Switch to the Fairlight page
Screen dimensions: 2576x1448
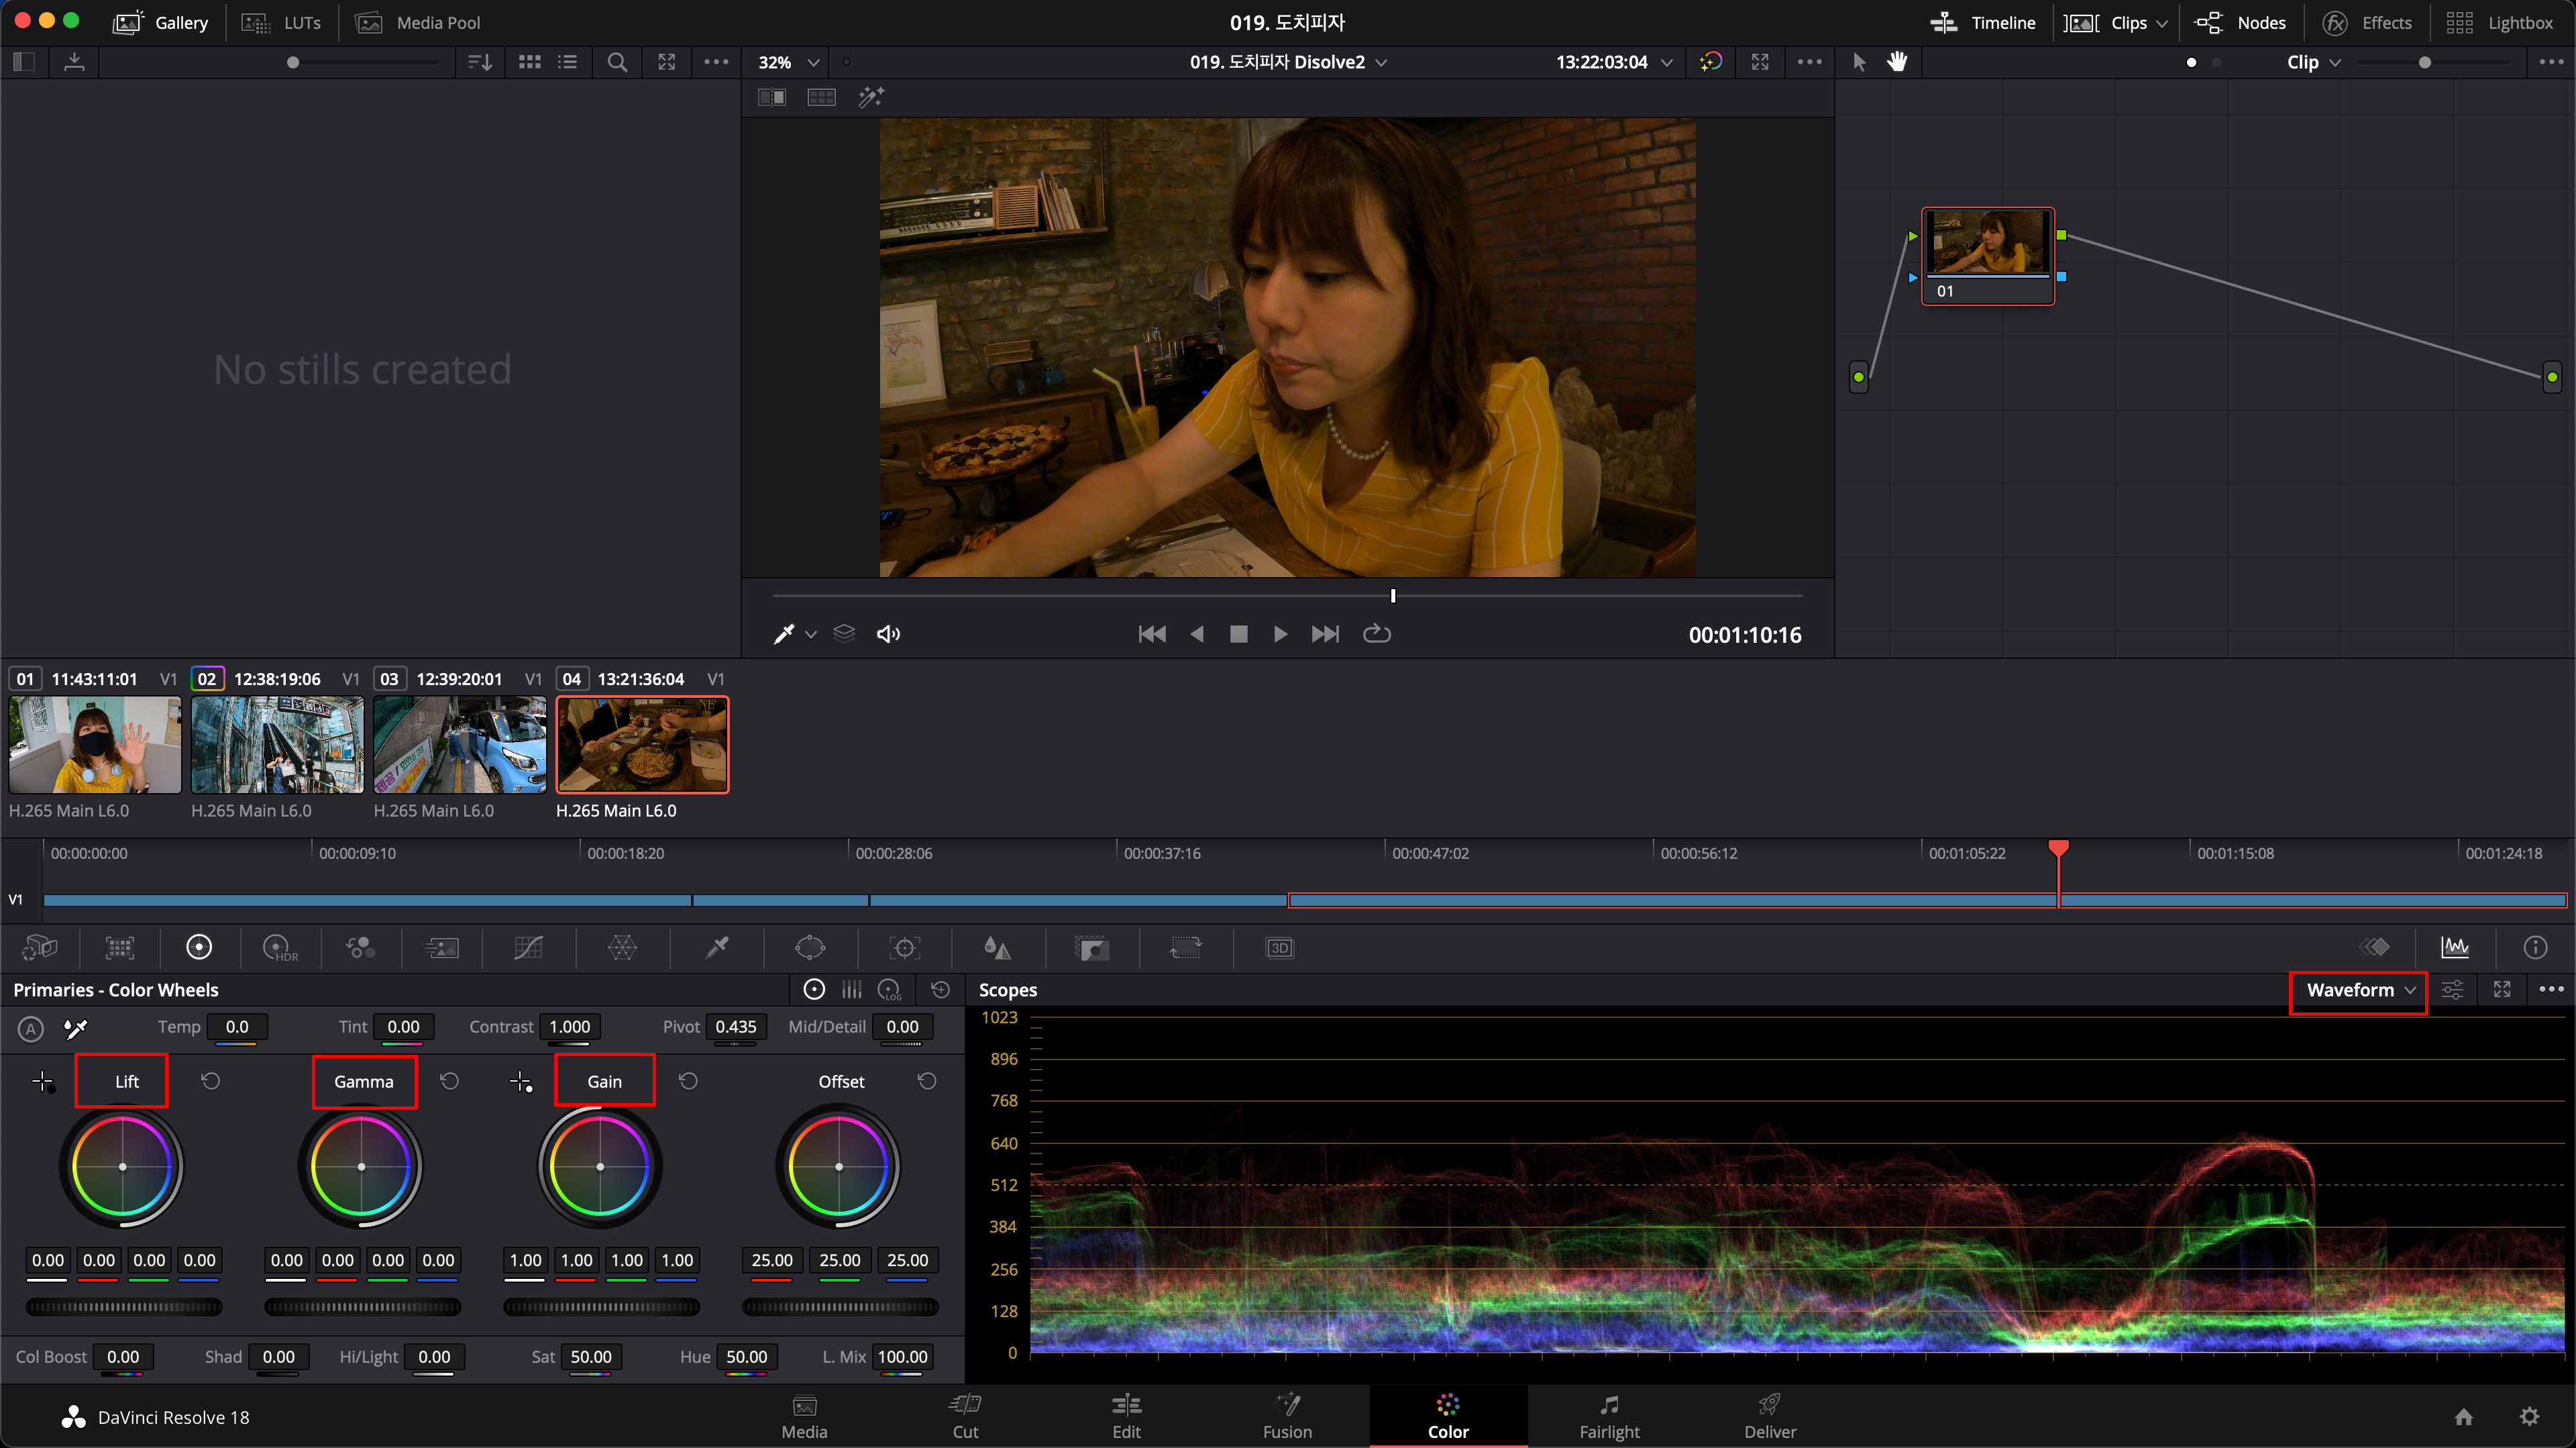(x=1609, y=1416)
